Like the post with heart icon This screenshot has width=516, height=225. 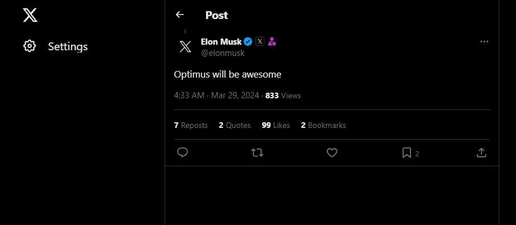click(332, 152)
